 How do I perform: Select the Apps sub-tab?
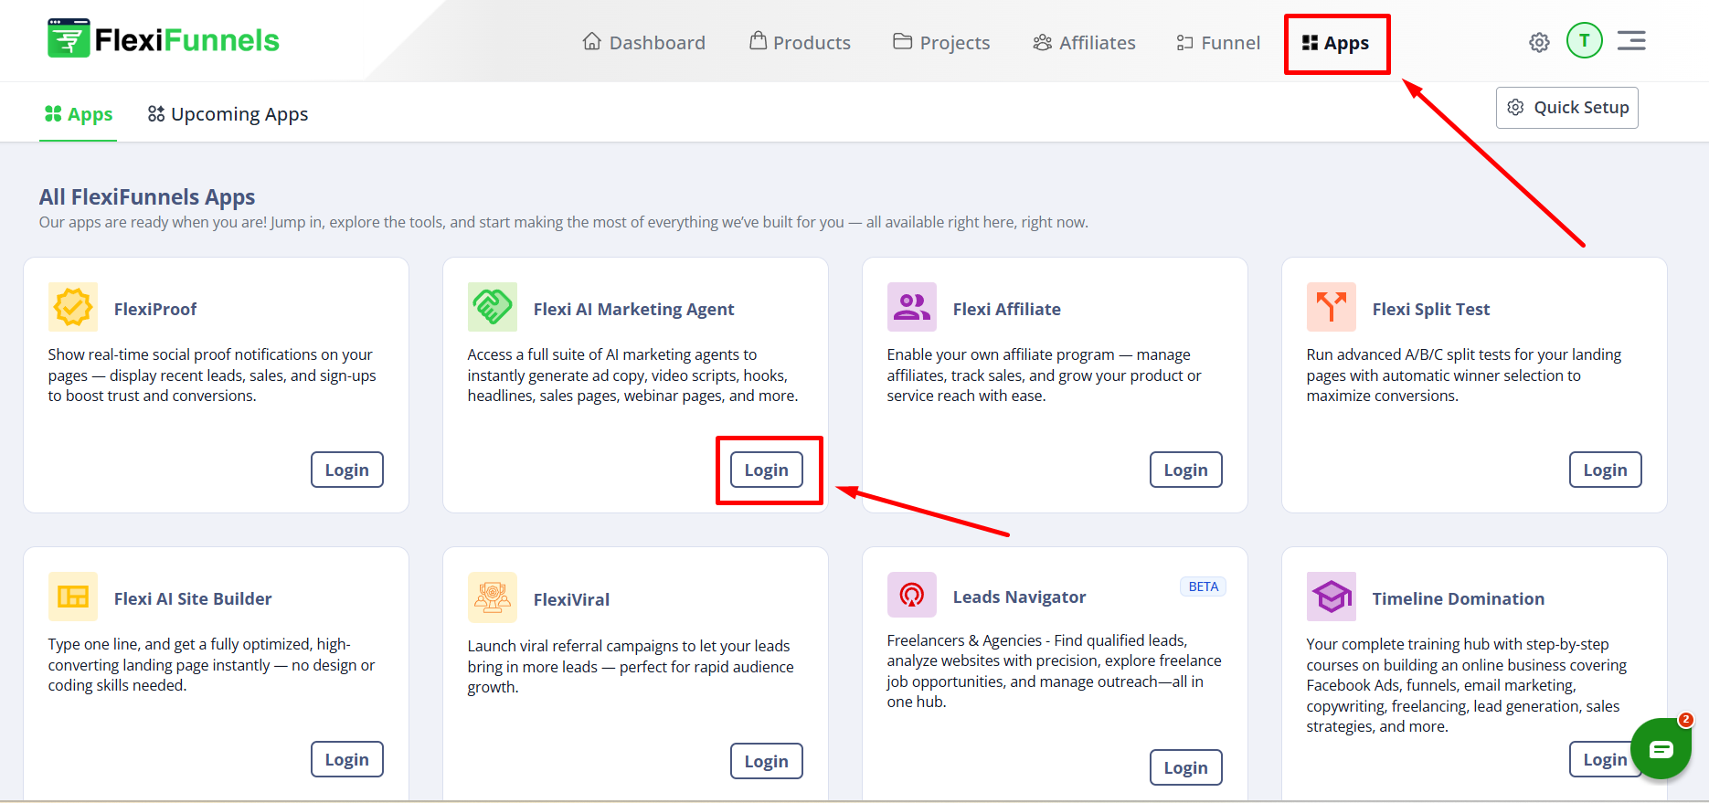[x=79, y=114]
